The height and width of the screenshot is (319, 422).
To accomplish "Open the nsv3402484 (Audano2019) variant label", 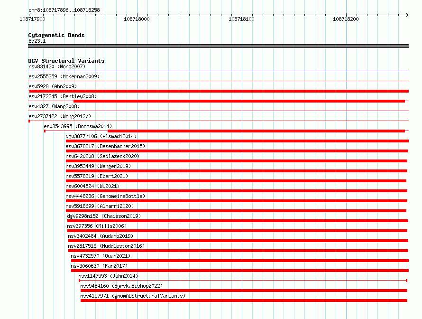I will pyautogui.click(x=101, y=236).
